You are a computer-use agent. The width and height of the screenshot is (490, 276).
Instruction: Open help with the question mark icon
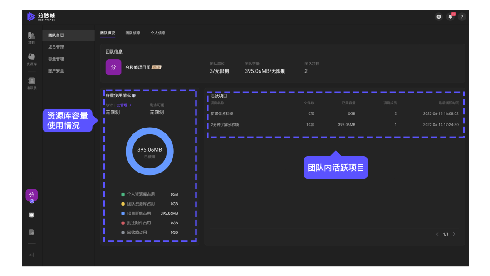click(462, 16)
